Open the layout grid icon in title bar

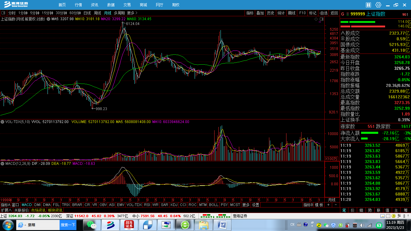pos(368,5)
